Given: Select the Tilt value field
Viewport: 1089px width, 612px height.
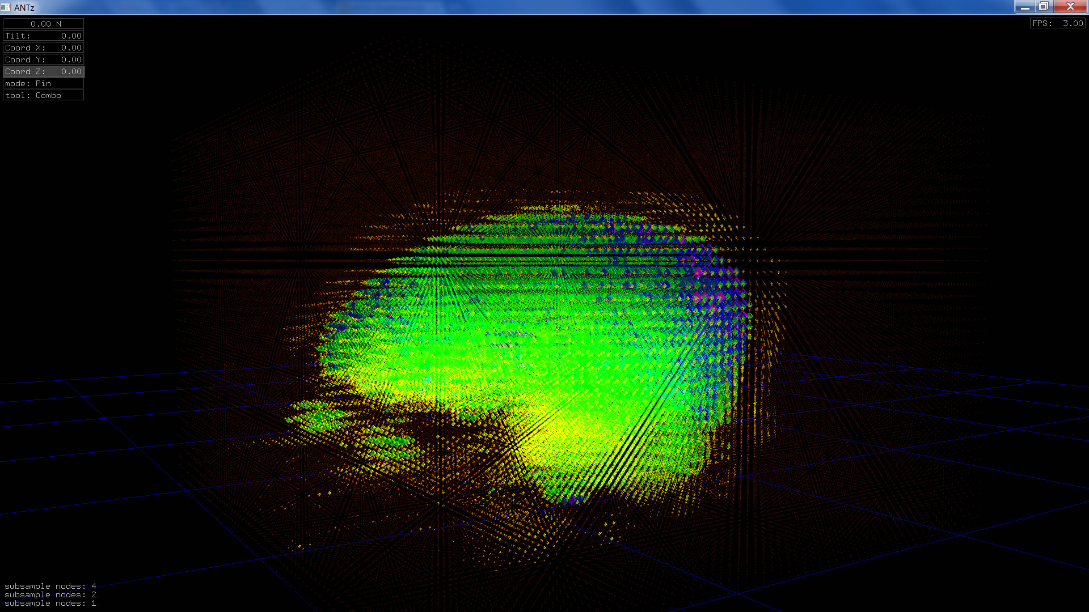Looking at the screenshot, I should (x=44, y=36).
